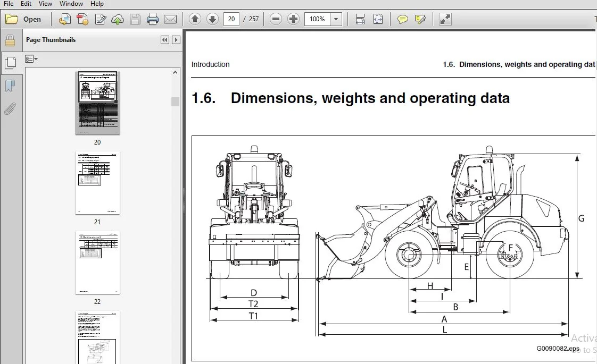Toggle read mode full screen icon
The height and width of the screenshot is (364, 597).
click(x=445, y=19)
